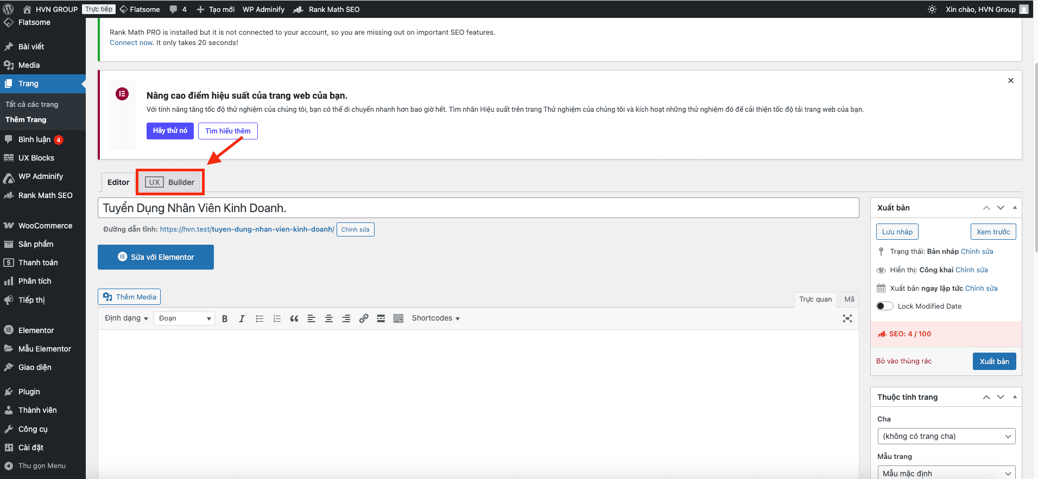Open the Mẫu trang template dropdown
This screenshot has height=479, width=1038.
point(946,472)
